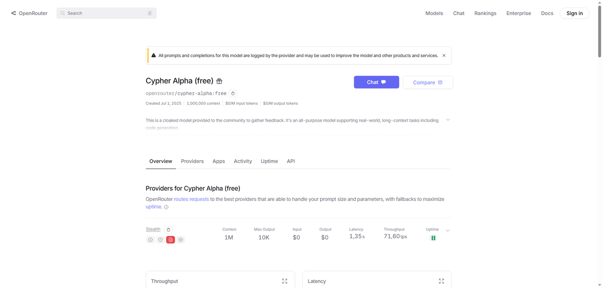Switch to the Providers tab
The height and width of the screenshot is (288, 602).
pyautogui.click(x=192, y=161)
